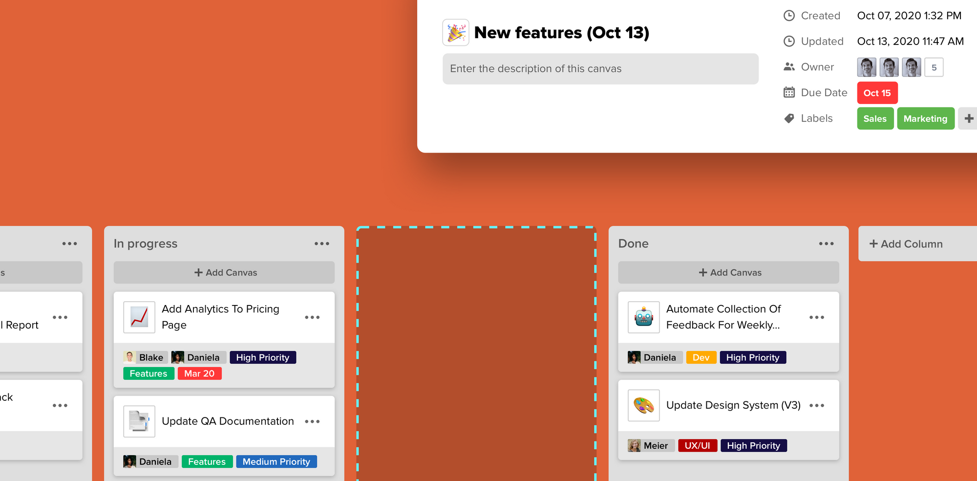Open options for Update Design System (V3)
Image resolution: width=977 pixels, height=481 pixels.
coord(817,405)
